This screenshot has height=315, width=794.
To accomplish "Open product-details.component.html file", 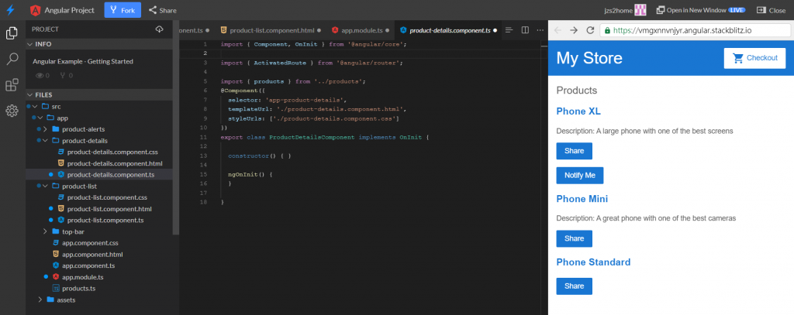I will coord(115,163).
